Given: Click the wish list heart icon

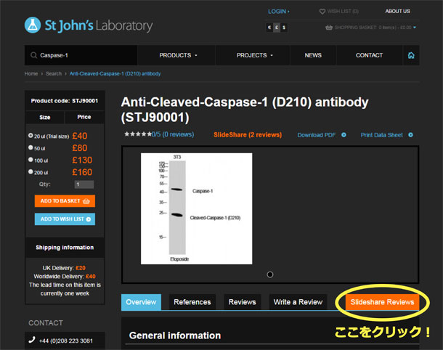Looking at the screenshot, I should tap(322, 12).
